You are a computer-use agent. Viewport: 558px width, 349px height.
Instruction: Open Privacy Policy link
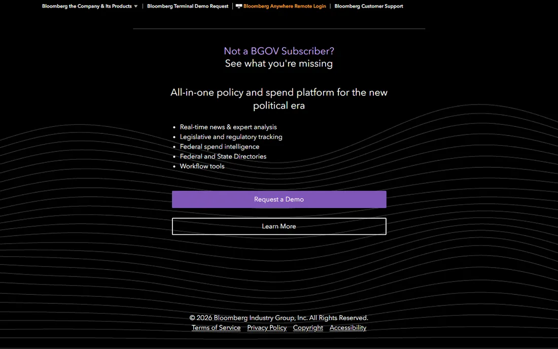(x=267, y=328)
